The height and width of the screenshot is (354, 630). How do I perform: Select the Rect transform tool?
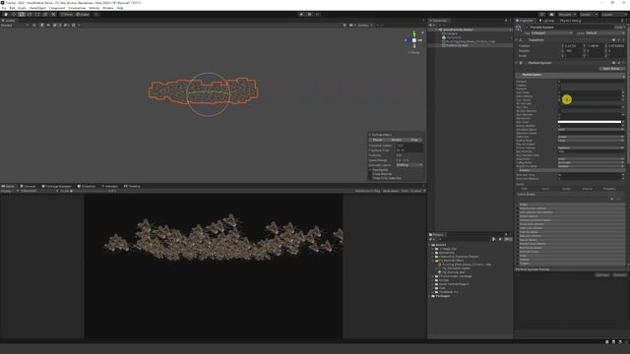[37, 15]
